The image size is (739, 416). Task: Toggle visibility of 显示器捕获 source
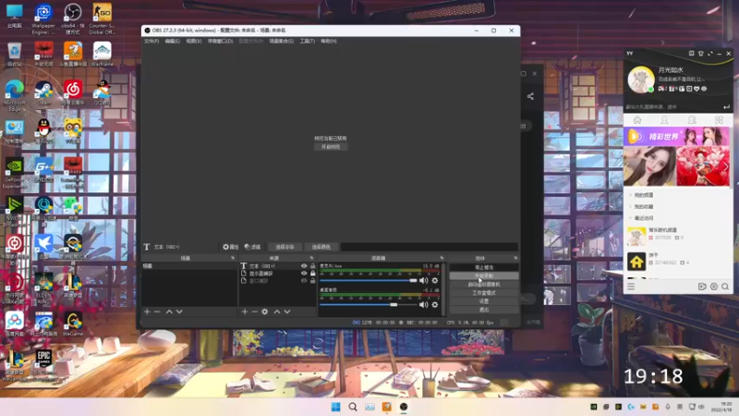coord(304,273)
